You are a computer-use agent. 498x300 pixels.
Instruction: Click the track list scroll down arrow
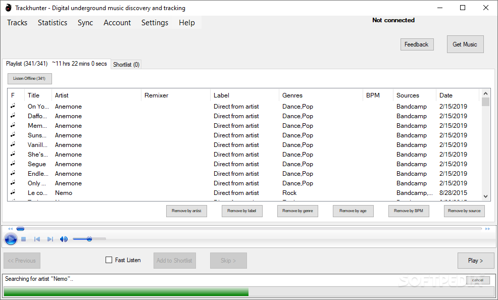485,196
